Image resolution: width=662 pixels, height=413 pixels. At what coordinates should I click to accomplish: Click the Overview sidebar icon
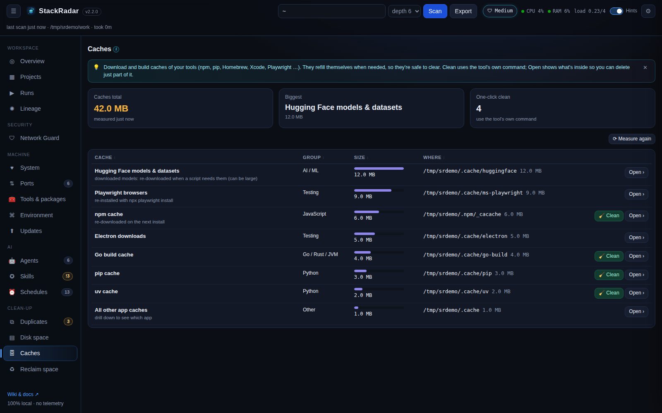[x=12, y=62]
